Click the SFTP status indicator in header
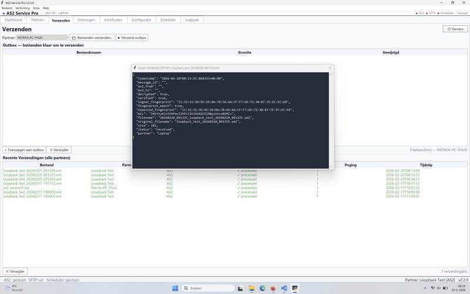470x294 pixels. (431, 13)
